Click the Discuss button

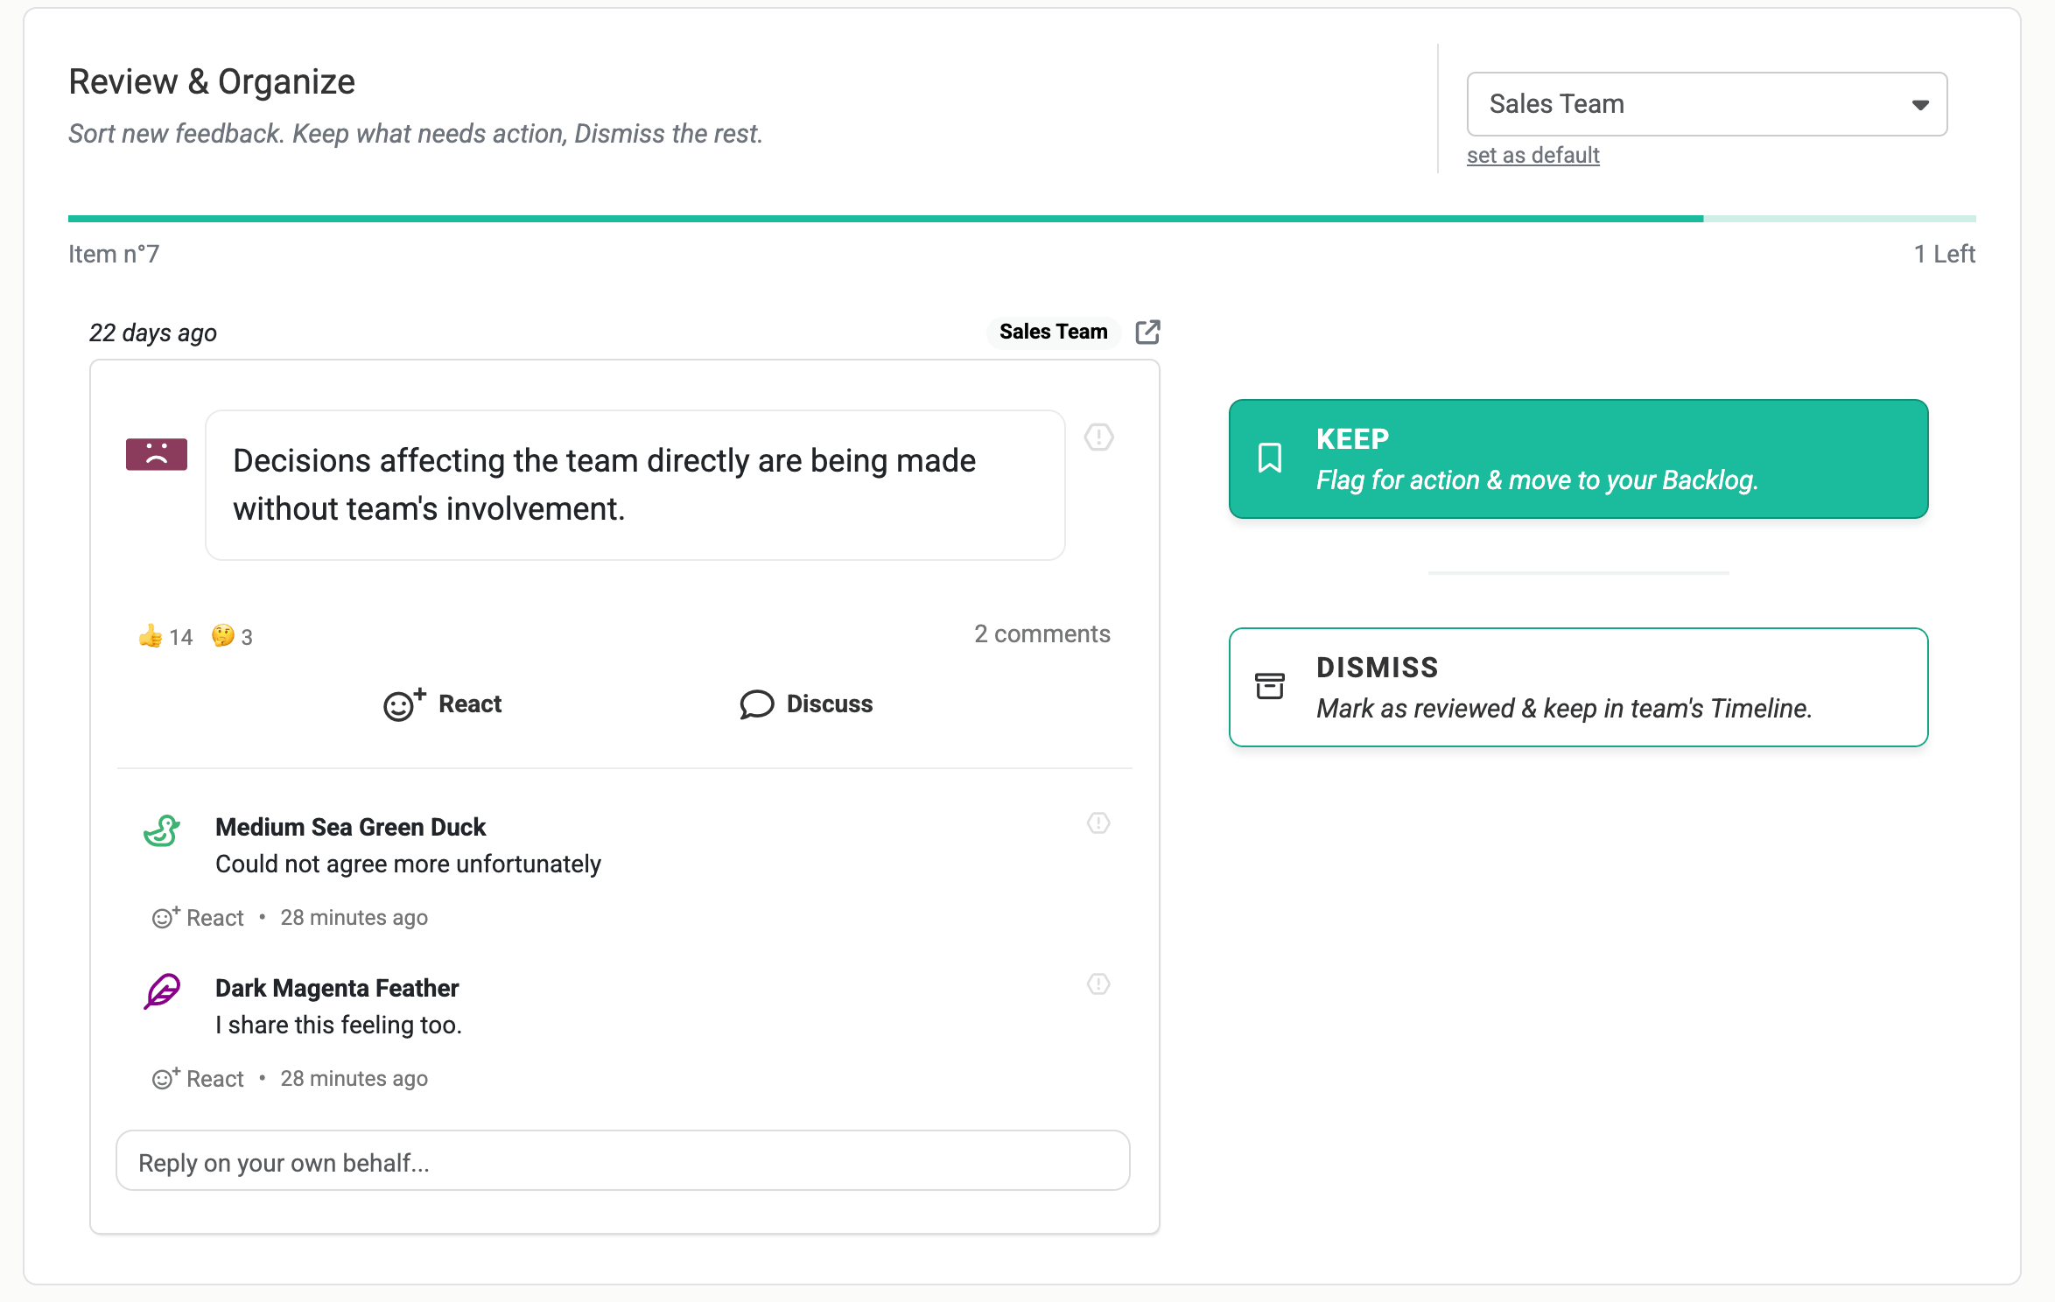[806, 703]
